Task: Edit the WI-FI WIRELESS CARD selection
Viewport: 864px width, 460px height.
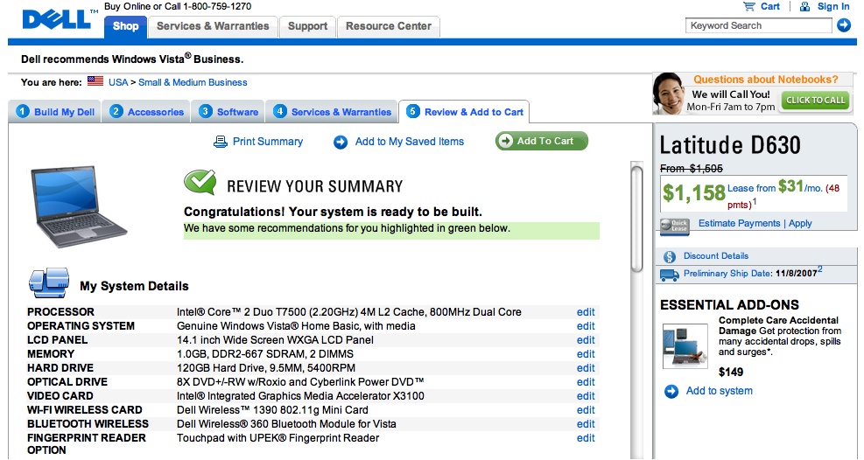Action: point(586,410)
